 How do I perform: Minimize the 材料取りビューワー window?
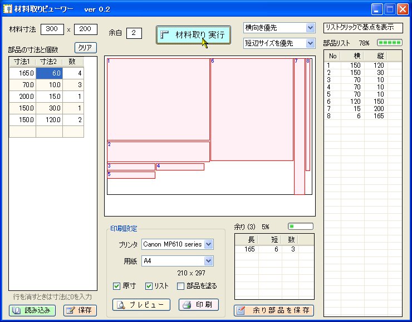coord(377,9)
